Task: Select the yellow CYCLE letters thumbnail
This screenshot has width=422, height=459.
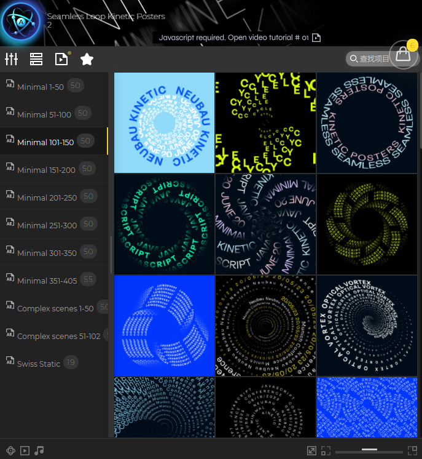Action: click(x=265, y=122)
